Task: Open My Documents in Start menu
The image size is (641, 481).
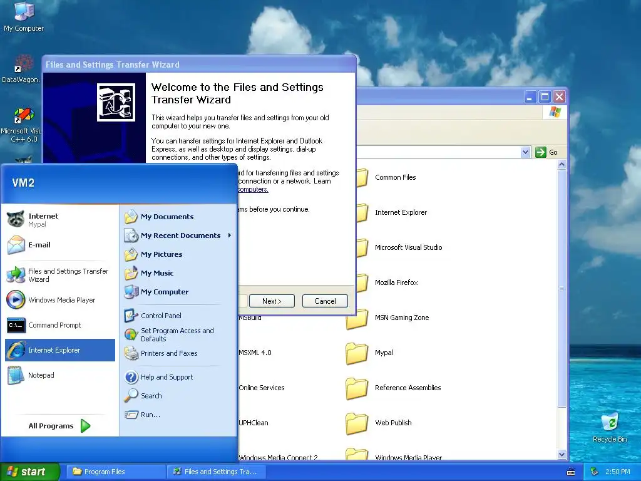Action: [178, 217]
